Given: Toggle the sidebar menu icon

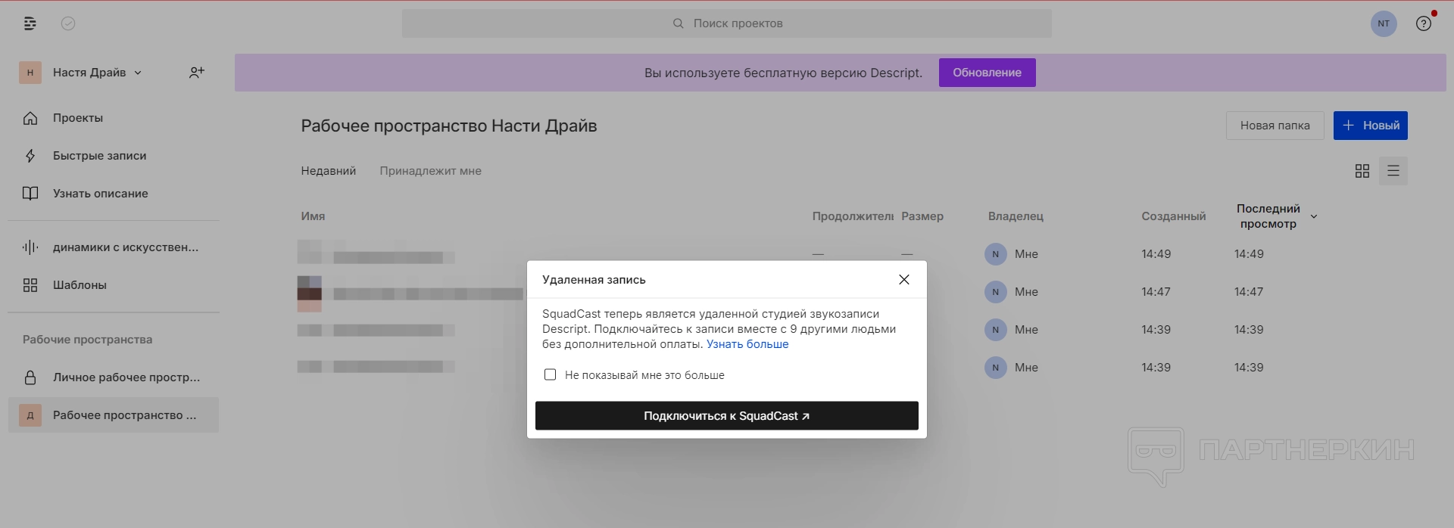Looking at the screenshot, I should tap(30, 23).
